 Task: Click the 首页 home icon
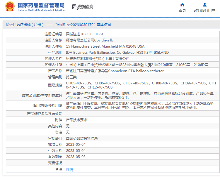coord(182,5)
